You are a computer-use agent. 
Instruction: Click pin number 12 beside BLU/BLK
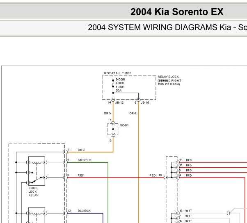point(69,211)
